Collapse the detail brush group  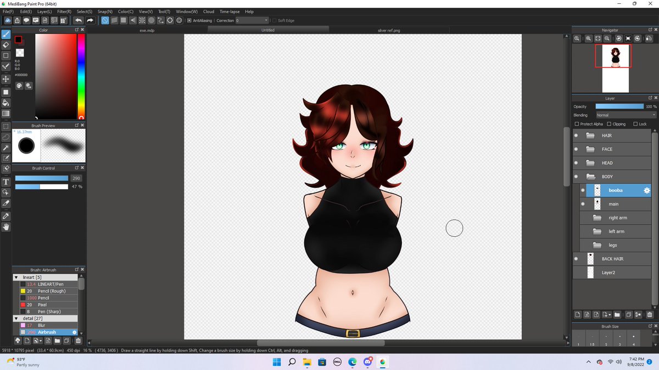coord(16,318)
